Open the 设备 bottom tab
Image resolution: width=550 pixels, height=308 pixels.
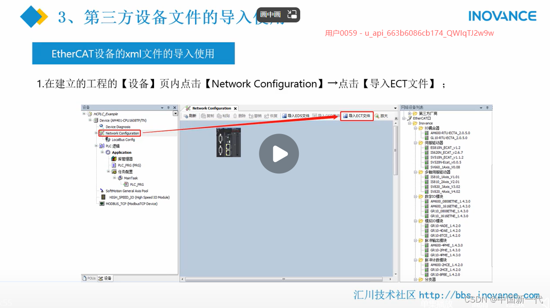pyautogui.click(x=105, y=278)
